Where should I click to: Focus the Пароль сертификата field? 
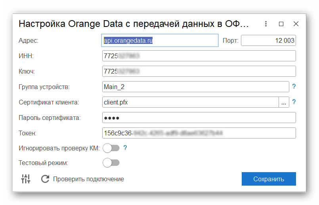click(199, 118)
